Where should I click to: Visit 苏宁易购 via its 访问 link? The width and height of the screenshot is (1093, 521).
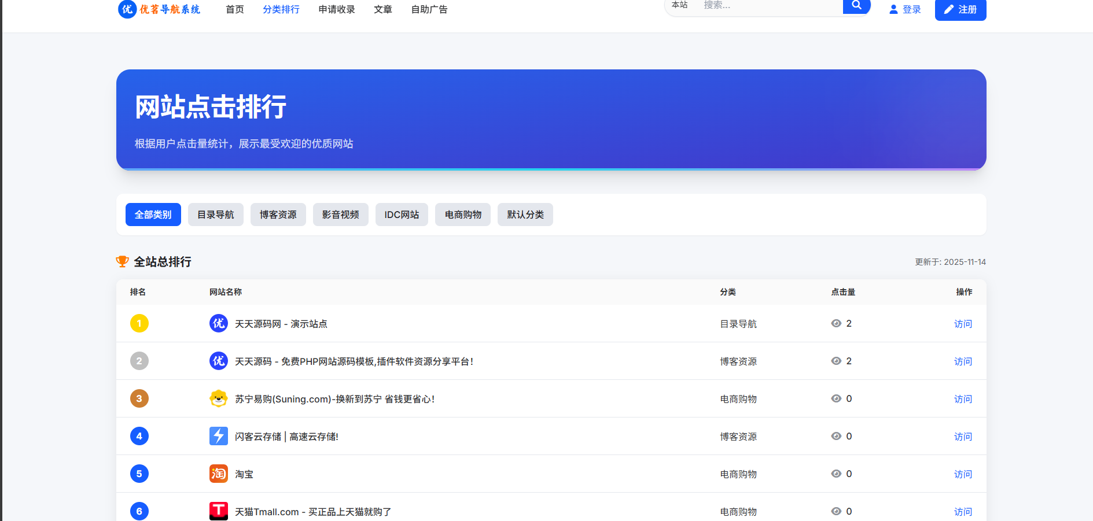point(963,399)
